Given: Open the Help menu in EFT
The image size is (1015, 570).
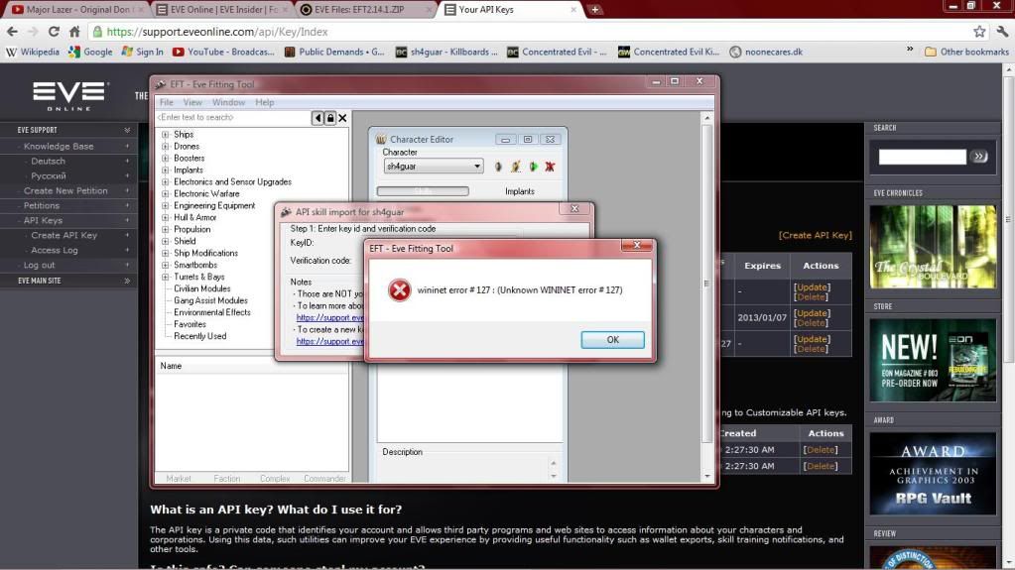Looking at the screenshot, I should (x=264, y=102).
